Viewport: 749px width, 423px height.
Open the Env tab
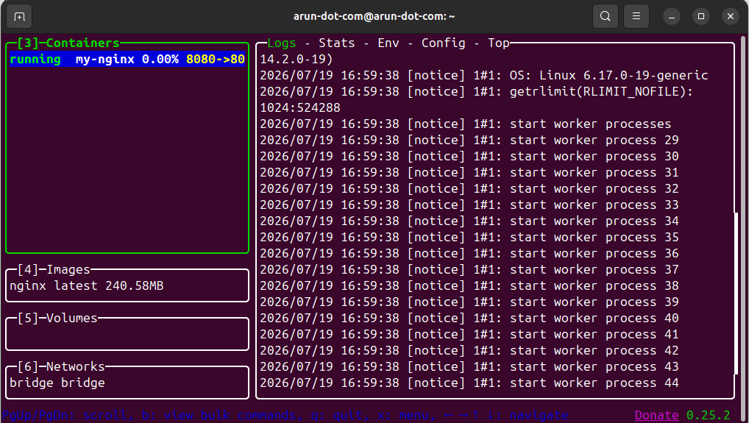[x=388, y=43]
